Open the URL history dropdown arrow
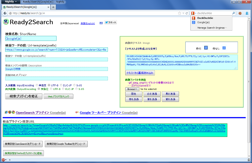The width and height of the screenshot is (252, 163). click(x=184, y=13)
